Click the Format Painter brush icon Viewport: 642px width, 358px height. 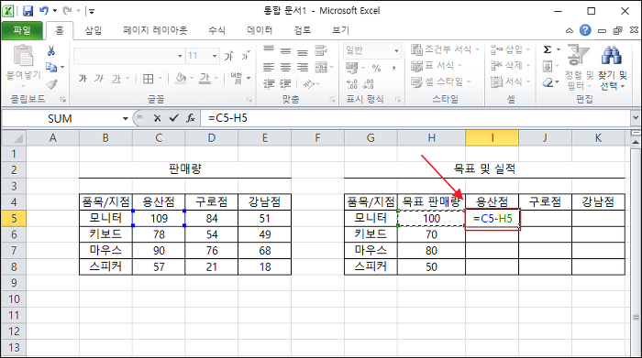51,84
